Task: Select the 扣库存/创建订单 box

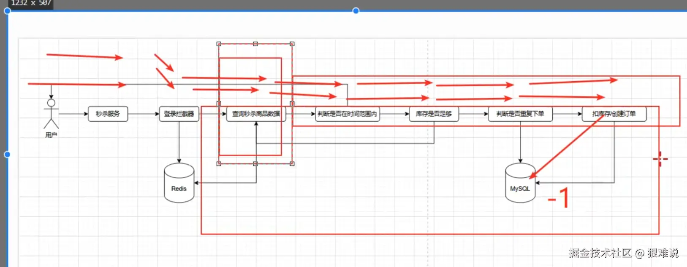Action: 614,114
